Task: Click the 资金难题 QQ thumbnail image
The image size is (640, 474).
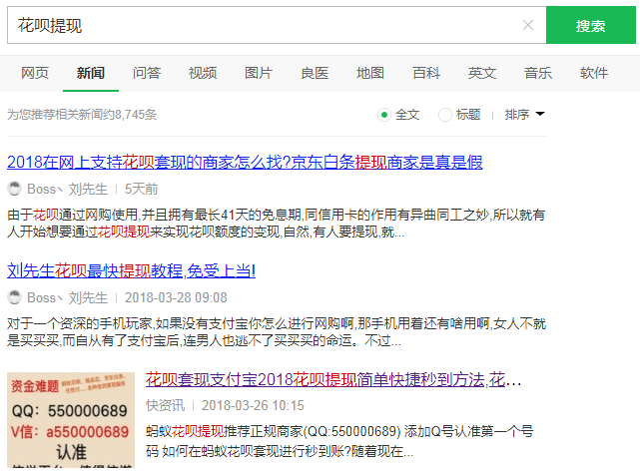Action: pyautogui.click(x=71, y=420)
